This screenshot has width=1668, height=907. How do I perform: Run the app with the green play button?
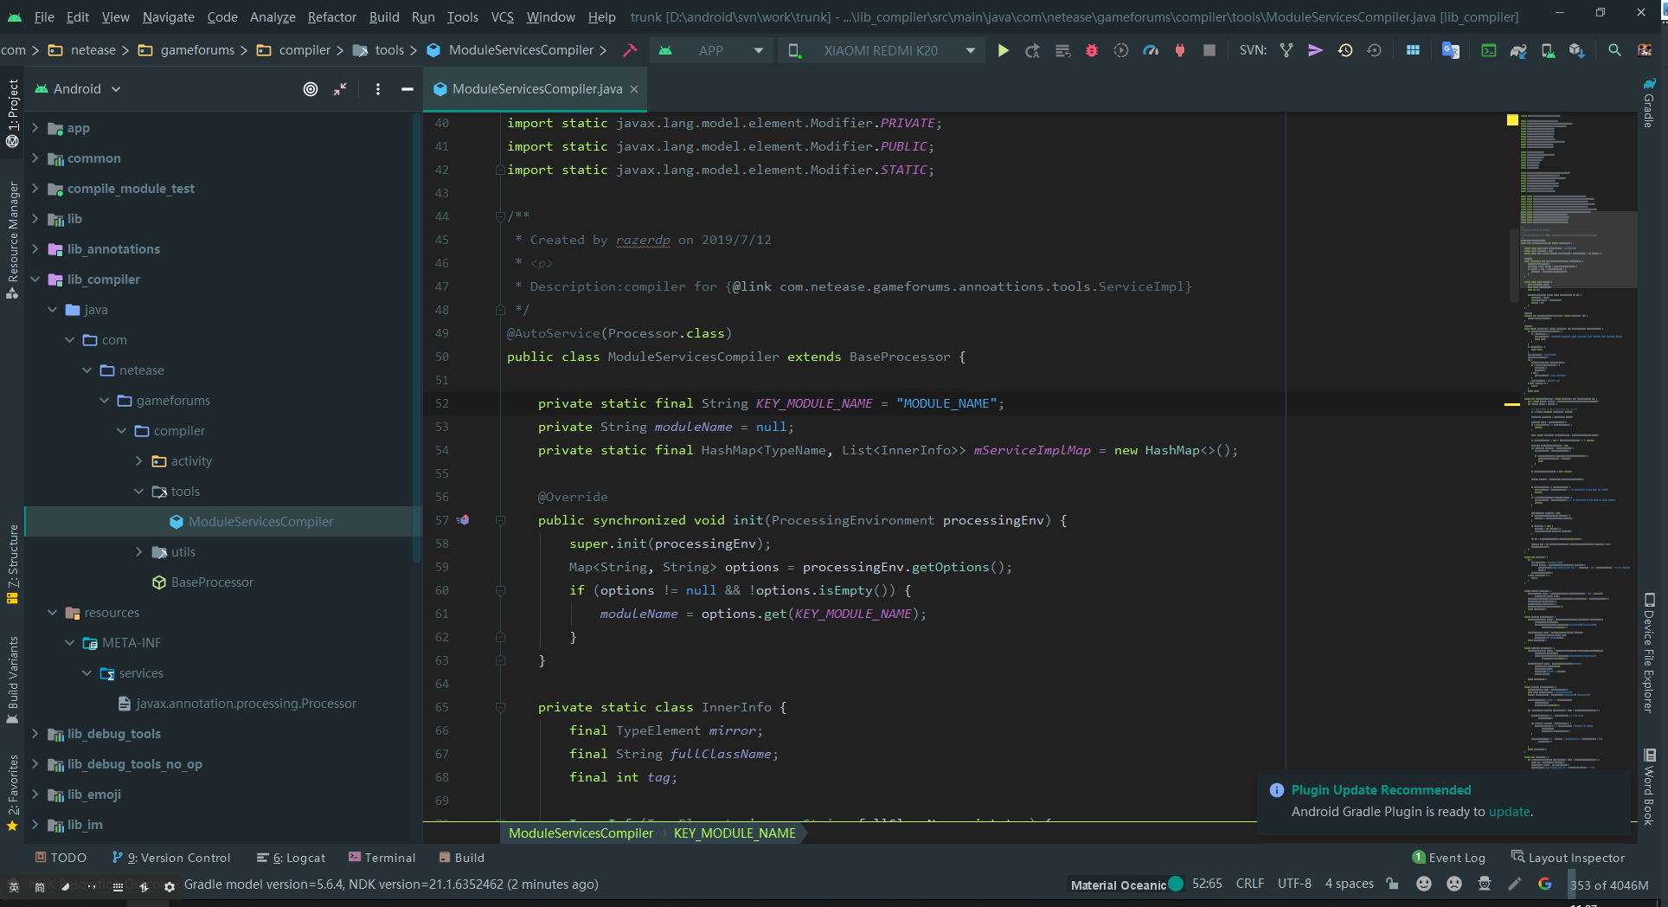click(1003, 51)
